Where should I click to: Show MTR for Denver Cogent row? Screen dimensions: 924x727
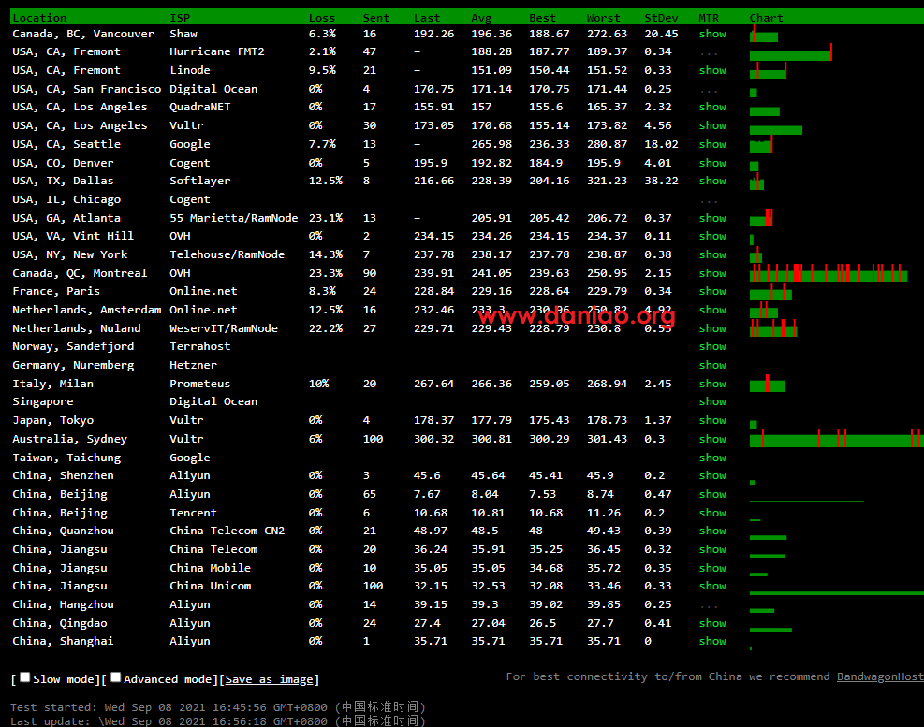pyautogui.click(x=712, y=163)
